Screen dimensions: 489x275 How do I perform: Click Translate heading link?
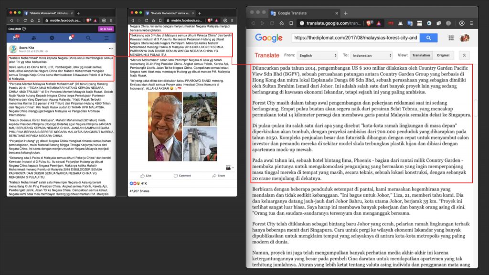pos(266,55)
